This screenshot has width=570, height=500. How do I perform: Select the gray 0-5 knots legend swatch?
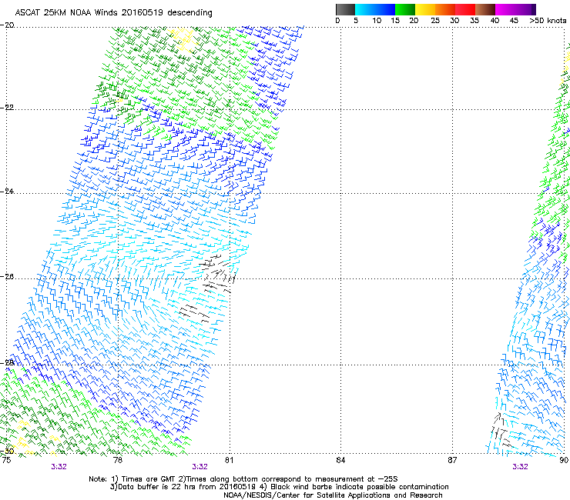[345, 9]
